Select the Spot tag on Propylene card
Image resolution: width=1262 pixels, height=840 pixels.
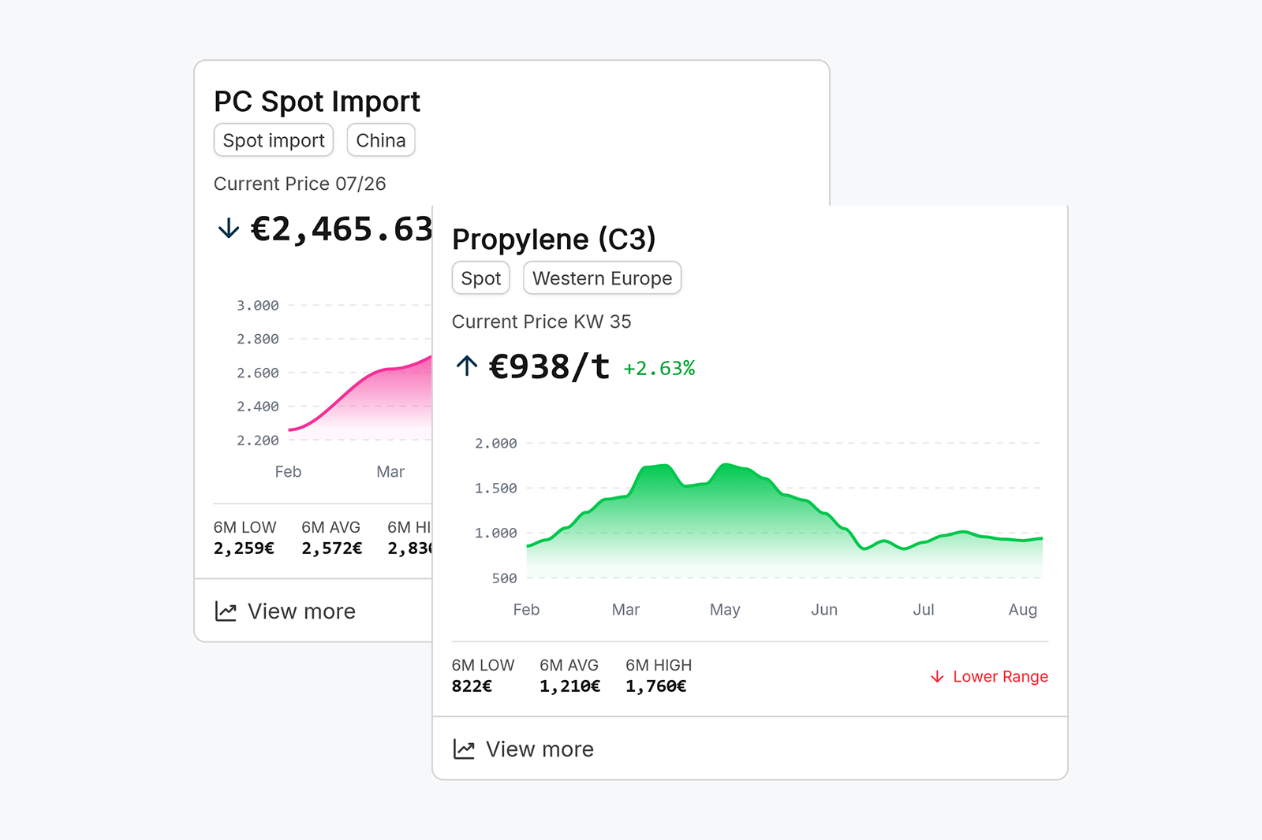[x=481, y=278]
